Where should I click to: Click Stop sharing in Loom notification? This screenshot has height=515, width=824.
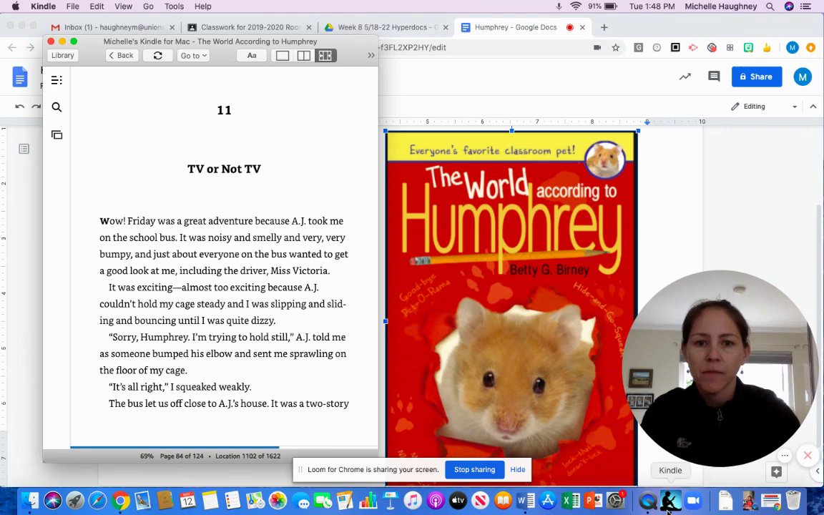[474, 469]
